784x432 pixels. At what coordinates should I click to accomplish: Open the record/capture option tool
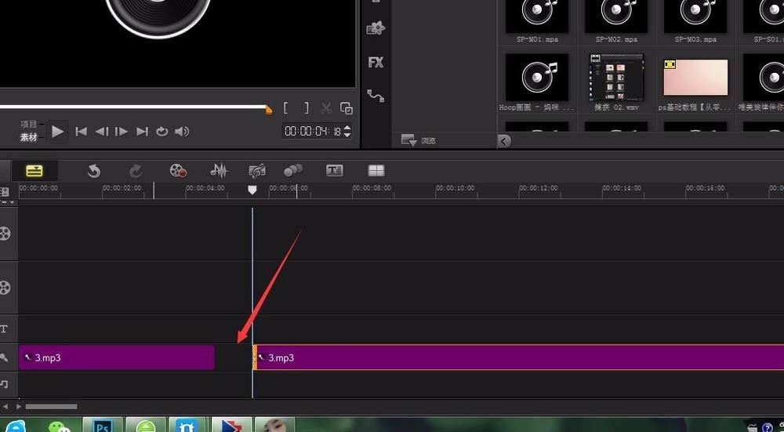pyautogui.click(x=178, y=171)
